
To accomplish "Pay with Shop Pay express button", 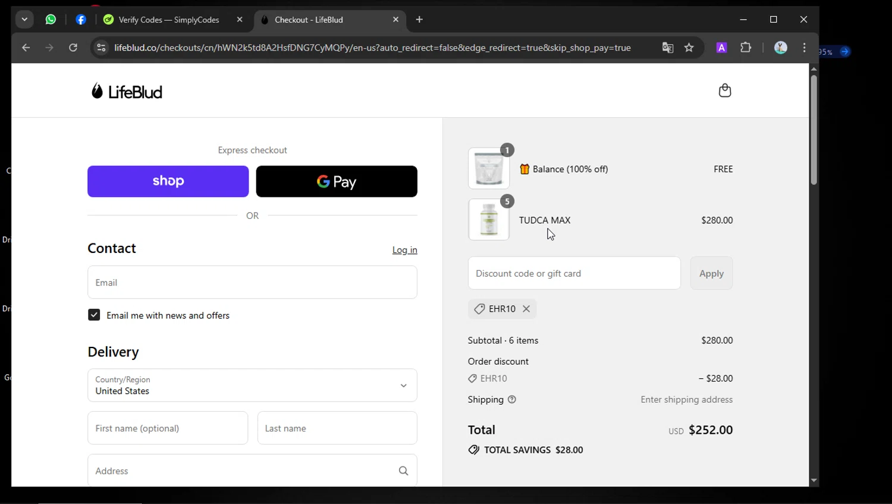I will (x=168, y=181).
